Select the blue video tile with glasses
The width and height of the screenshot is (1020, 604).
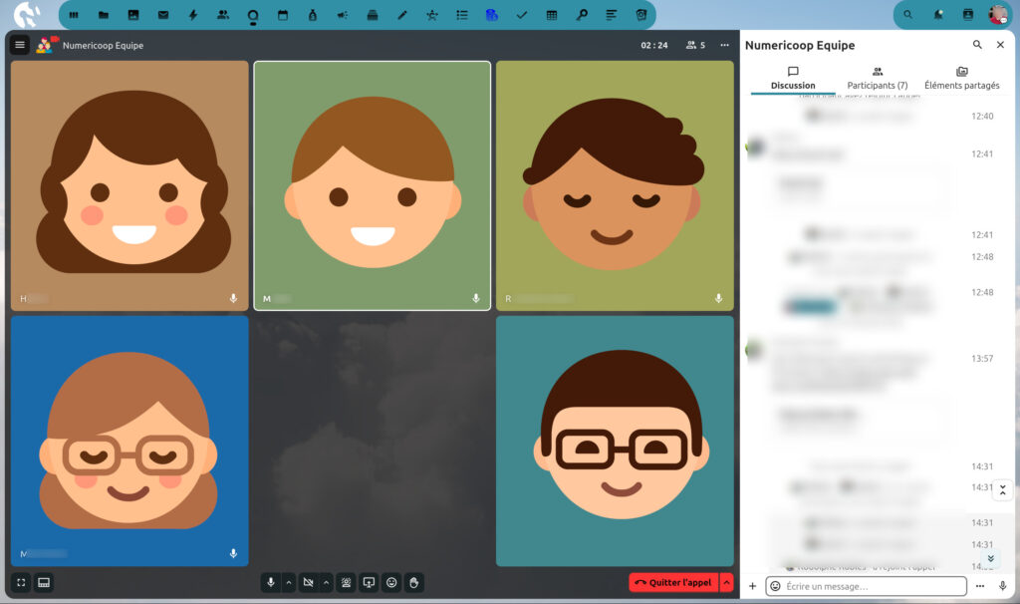[129, 441]
